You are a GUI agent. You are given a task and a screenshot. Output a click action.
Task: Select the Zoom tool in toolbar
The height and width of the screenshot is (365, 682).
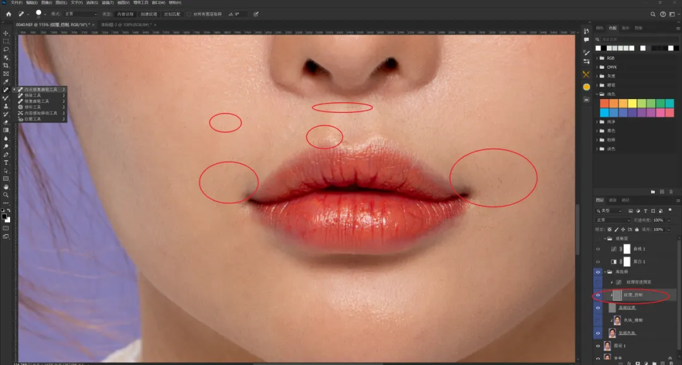coord(6,195)
